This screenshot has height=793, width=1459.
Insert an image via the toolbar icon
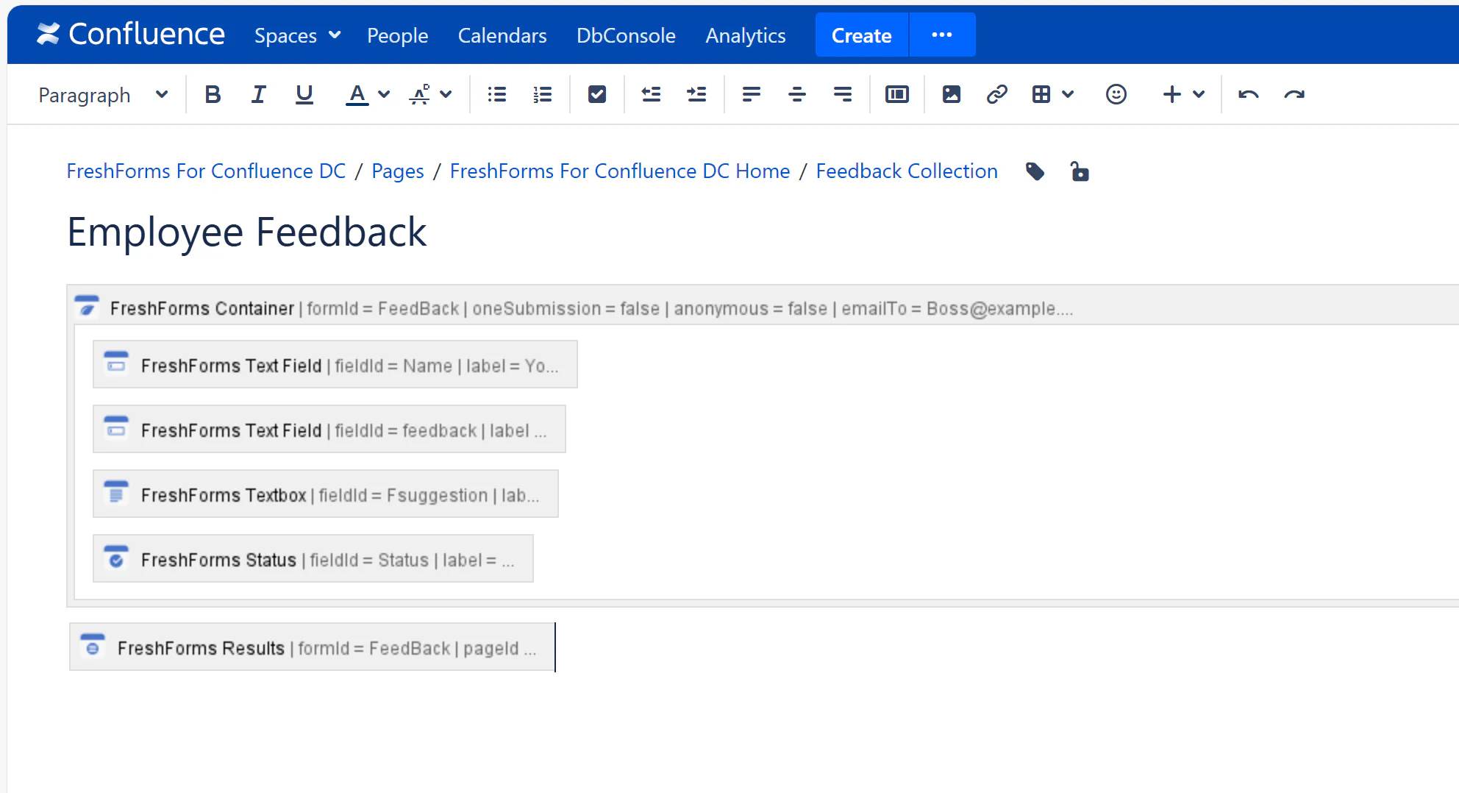(951, 95)
